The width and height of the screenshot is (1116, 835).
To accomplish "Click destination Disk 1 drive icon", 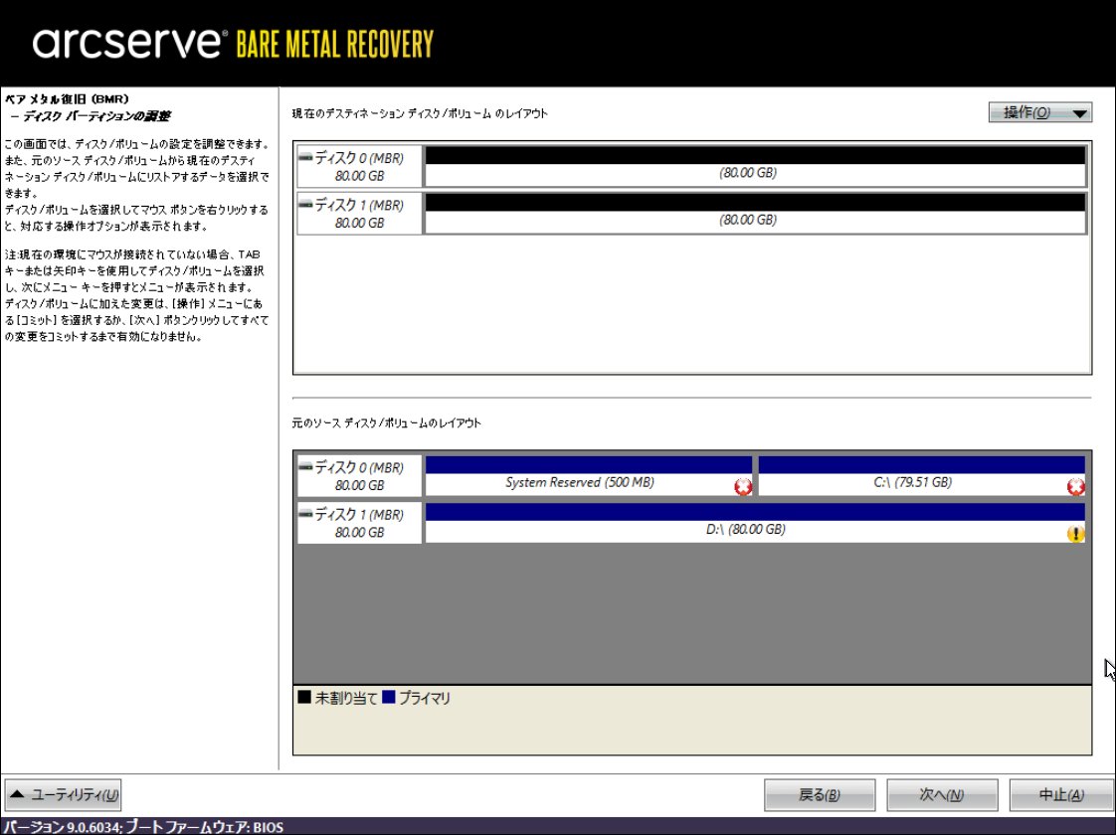I will point(305,206).
